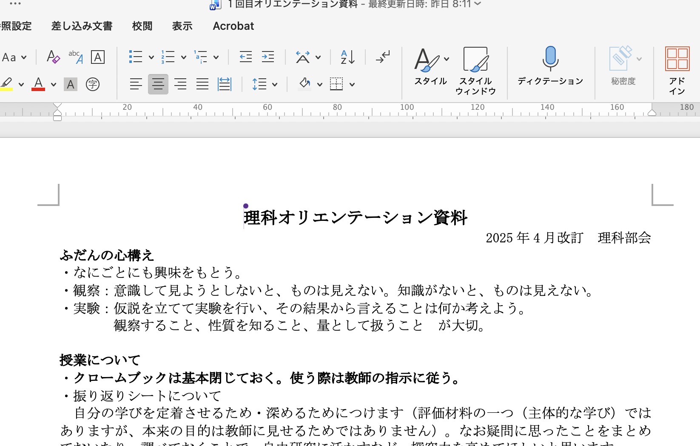Toggle justify text alignment
The height and width of the screenshot is (446, 700).
pos(202,84)
